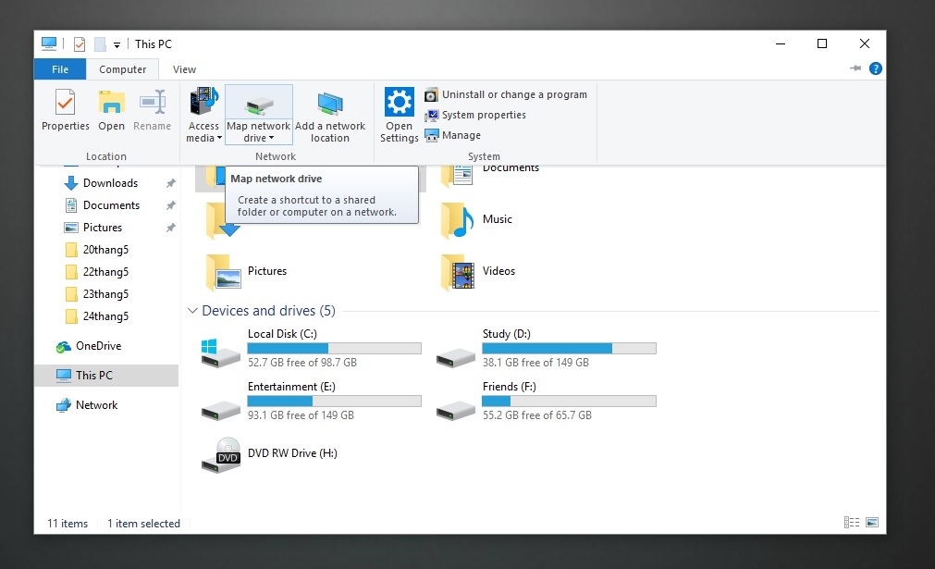
Task: Switch to the View ribbon tab
Action: [x=184, y=68]
